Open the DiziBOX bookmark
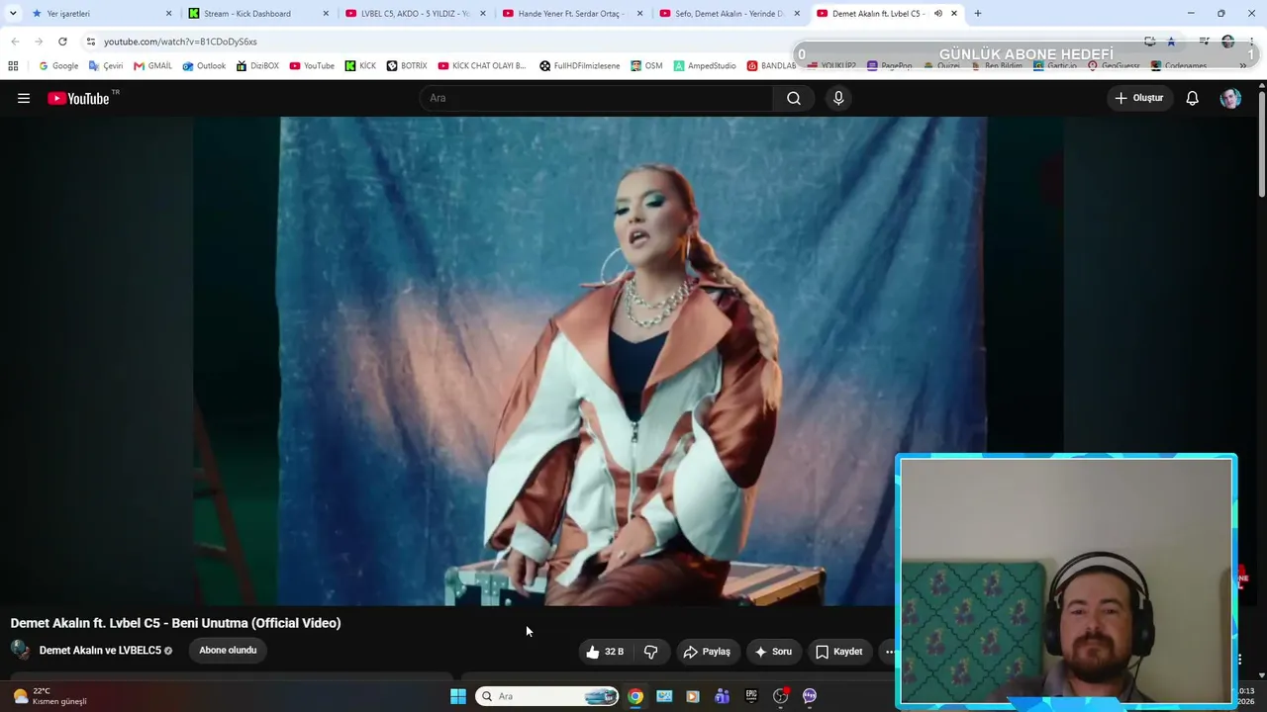The height and width of the screenshot is (712, 1267). [x=257, y=66]
